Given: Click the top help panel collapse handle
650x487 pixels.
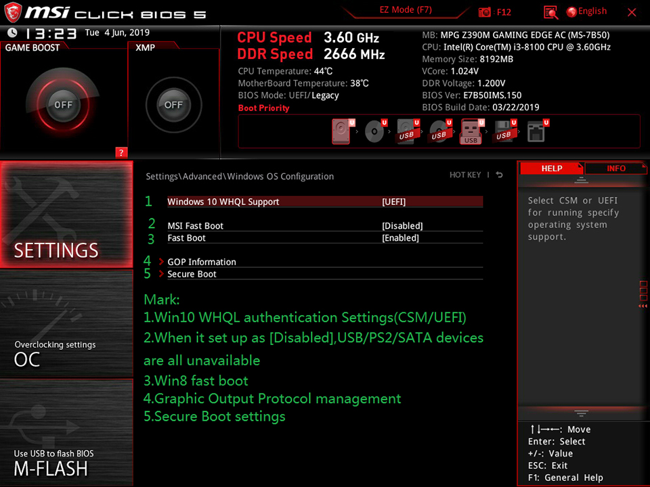Looking at the screenshot, I should point(581,180).
